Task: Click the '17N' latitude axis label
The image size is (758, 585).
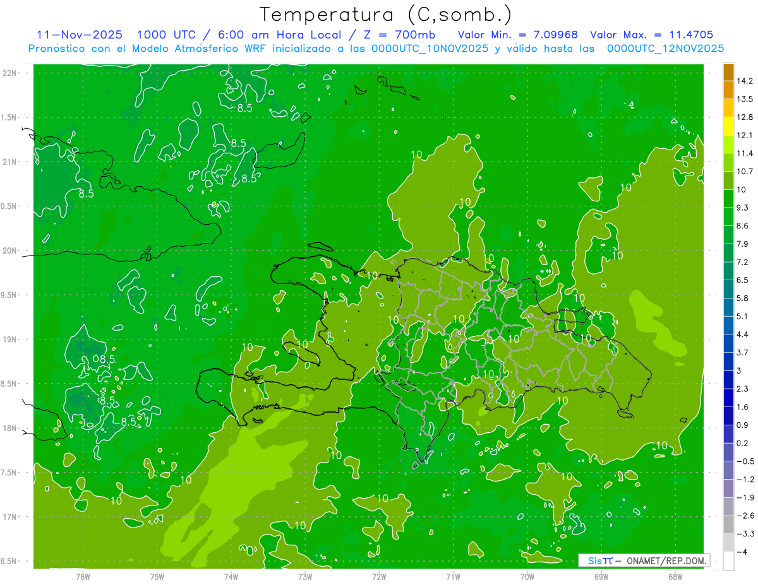Action: (9, 517)
